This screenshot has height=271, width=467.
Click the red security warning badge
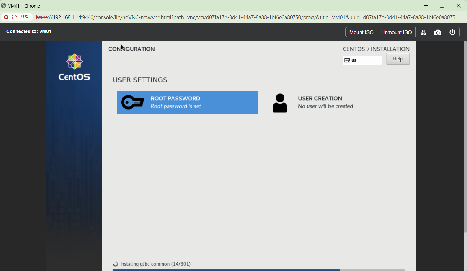pos(17,17)
